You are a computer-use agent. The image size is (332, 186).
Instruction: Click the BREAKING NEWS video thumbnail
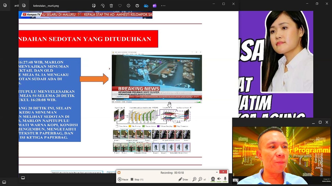(157, 77)
